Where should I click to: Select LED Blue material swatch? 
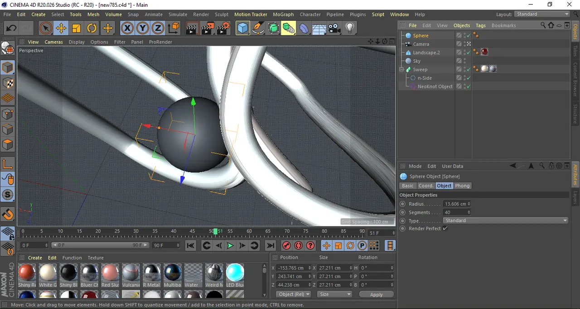[x=235, y=275]
